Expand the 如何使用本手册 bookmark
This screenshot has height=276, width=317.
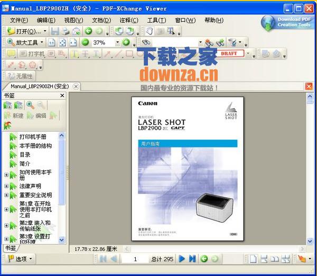tap(6, 175)
